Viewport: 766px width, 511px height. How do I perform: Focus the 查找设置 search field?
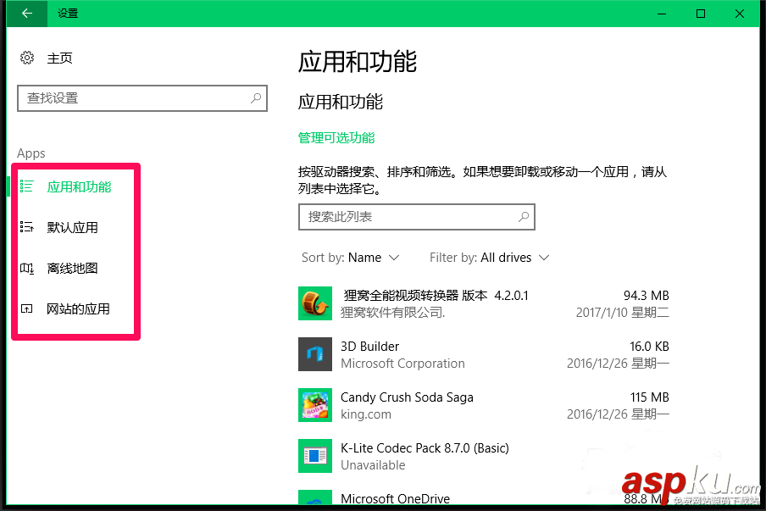tap(142, 98)
